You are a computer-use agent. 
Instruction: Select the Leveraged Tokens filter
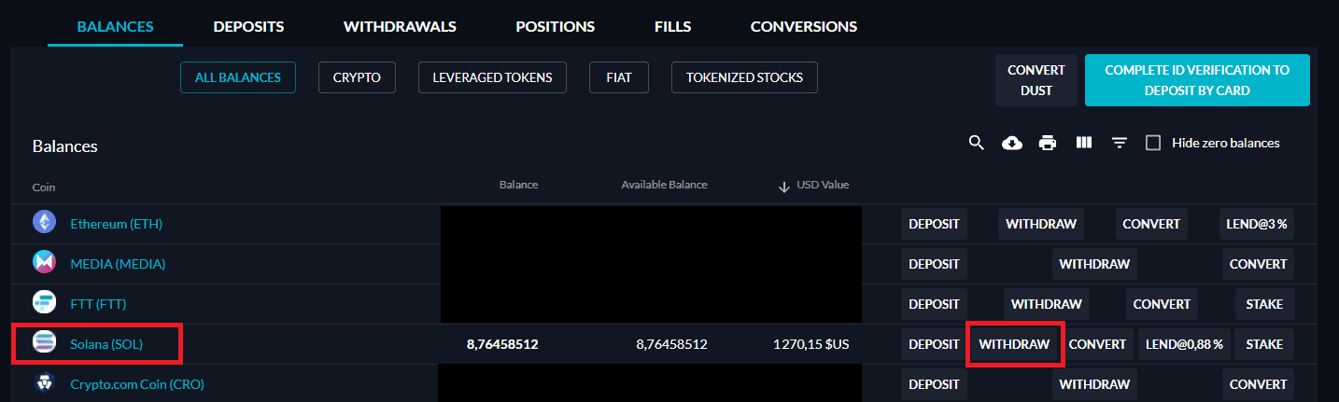[492, 77]
